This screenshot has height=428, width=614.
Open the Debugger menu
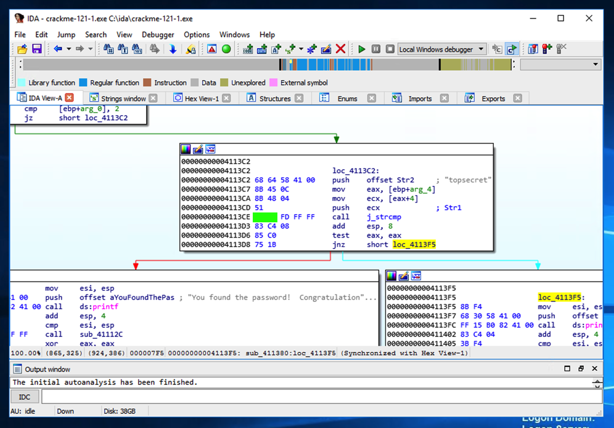tap(158, 34)
